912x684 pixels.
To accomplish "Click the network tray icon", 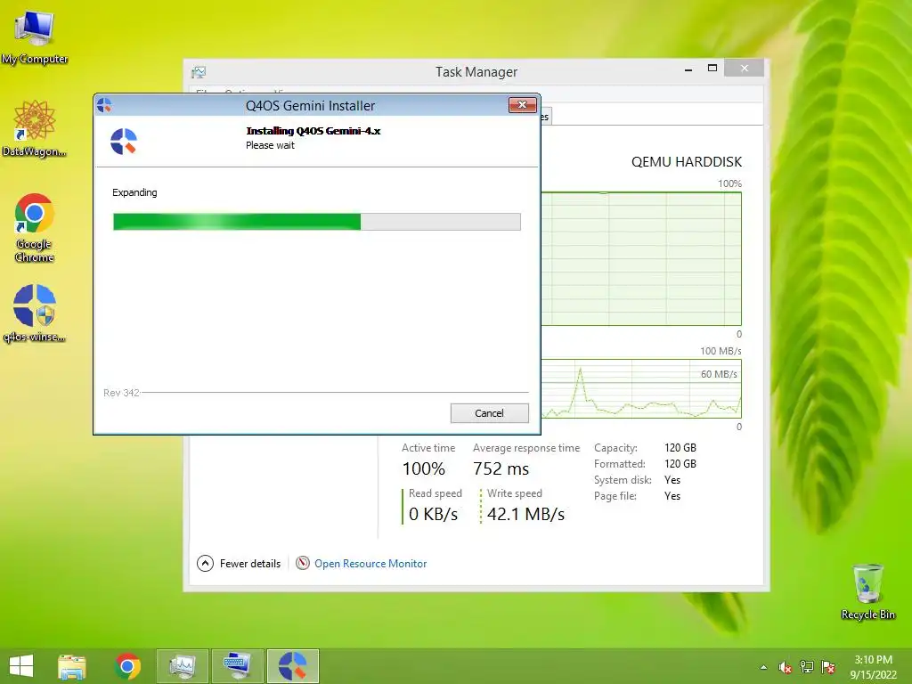I will click(807, 667).
